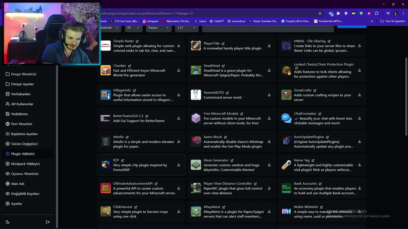Click the logout icon in sidebar
Image resolution: width=408 pixels, height=229 pixels.
point(48,222)
